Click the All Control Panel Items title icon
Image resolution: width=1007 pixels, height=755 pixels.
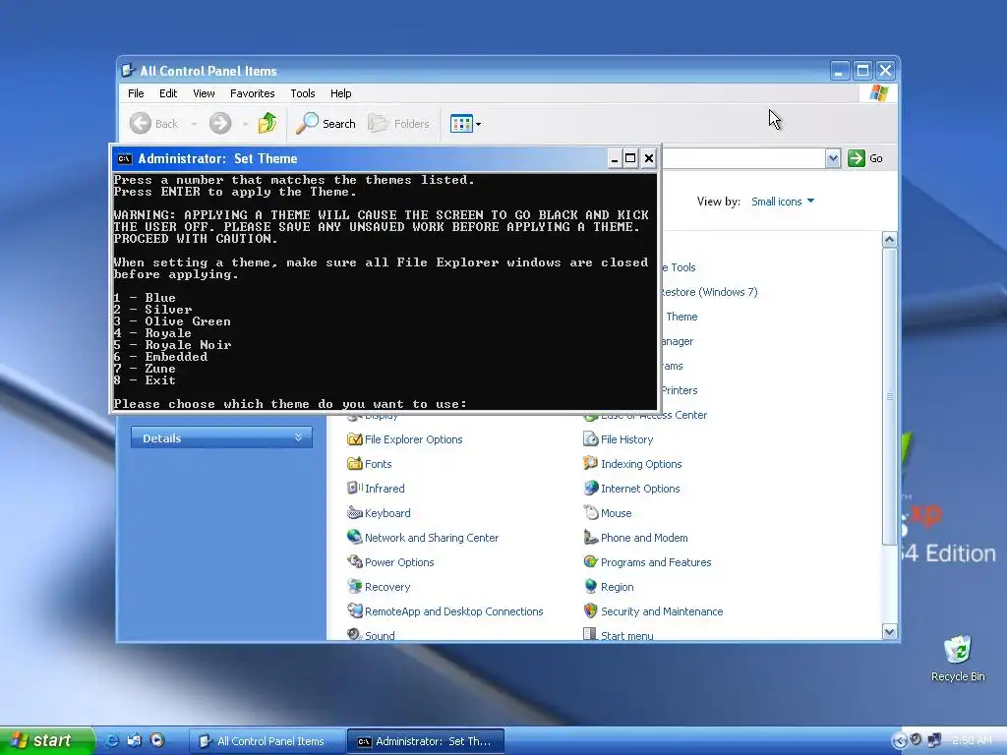[128, 71]
